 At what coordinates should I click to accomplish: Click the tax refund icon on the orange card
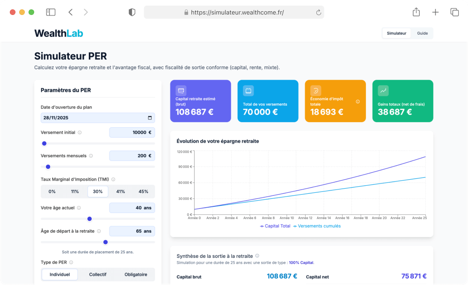[316, 90]
